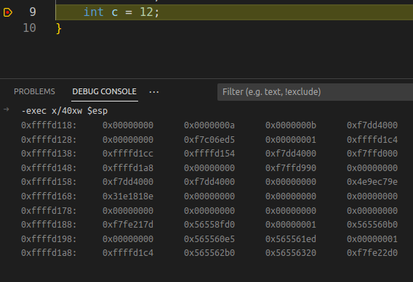Screen dimensions: 413x282
Task: Click address 0xffffd168 row label
Action: [49, 196]
